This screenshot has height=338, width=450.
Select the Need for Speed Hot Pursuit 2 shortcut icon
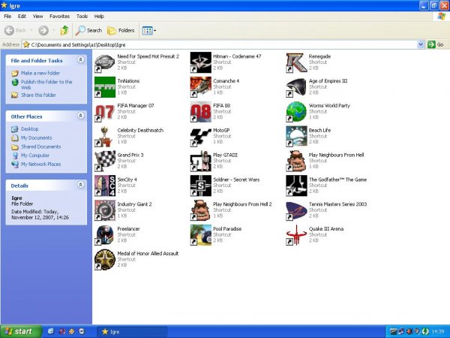pyautogui.click(x=105, y=62)
